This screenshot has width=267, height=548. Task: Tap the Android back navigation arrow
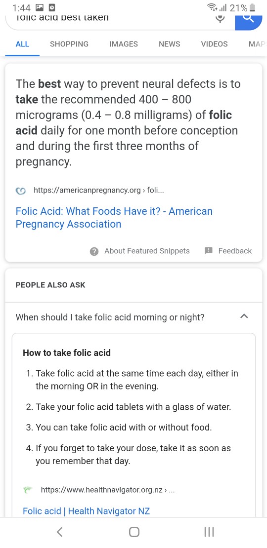click(x=59, y=532)
